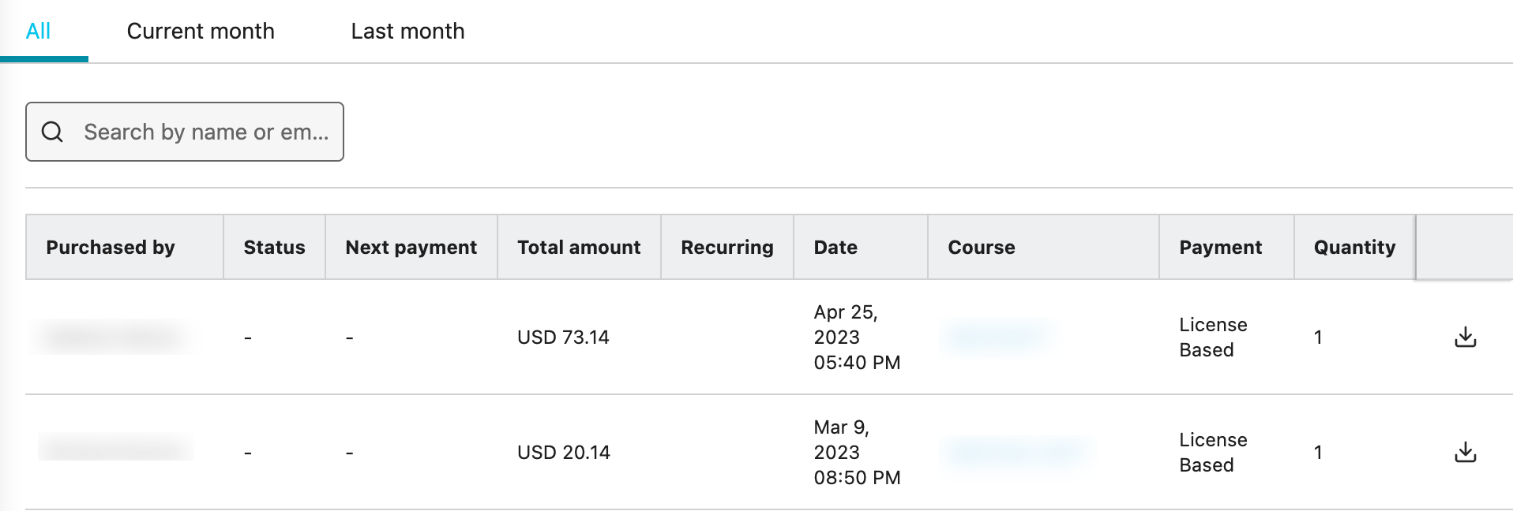Download invoice for USD 20.14 purchase

click(x=1465, y=453)
